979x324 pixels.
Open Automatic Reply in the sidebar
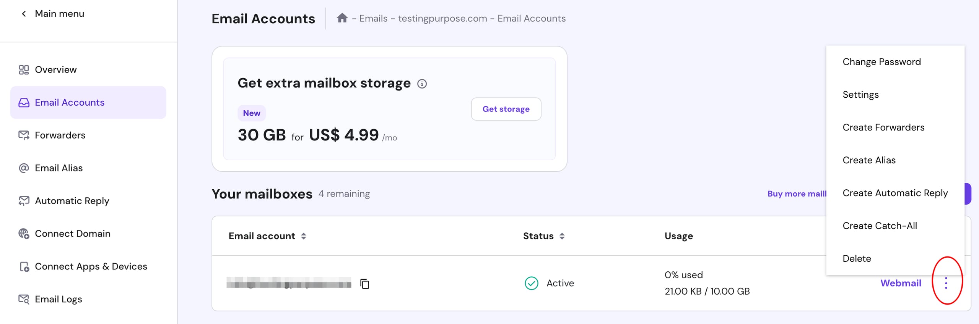tap(72, 201)
